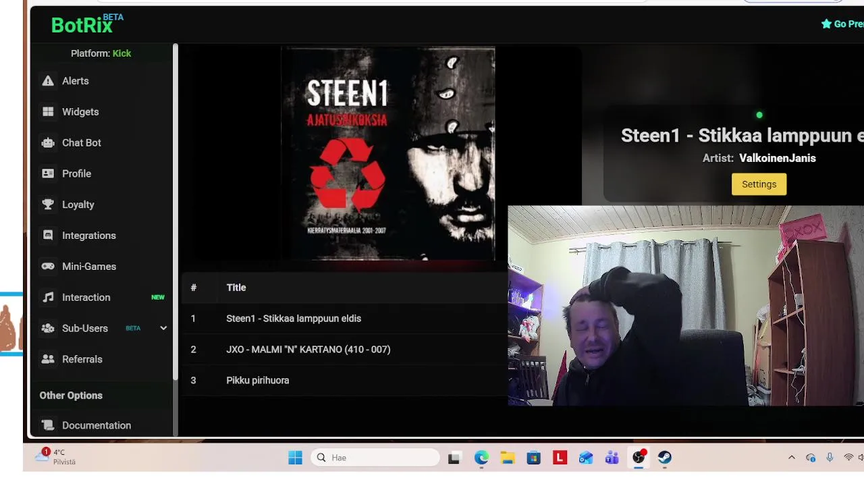Screen dimensions: 864x486
Task: Click the Profile ID card icon
Action: click(48, 173)
